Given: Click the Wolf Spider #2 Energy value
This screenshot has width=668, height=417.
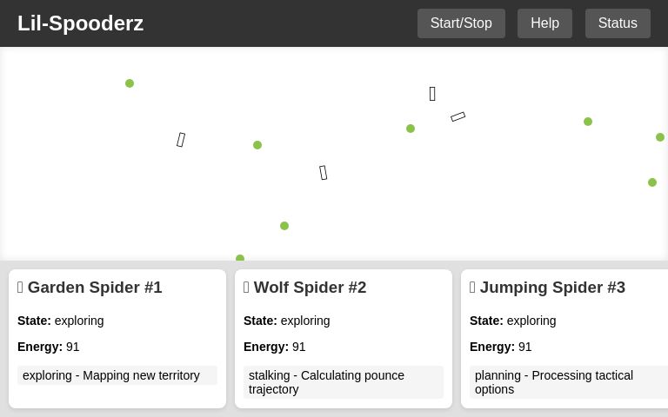Looking at the screenshot, I should click(298, 347).
